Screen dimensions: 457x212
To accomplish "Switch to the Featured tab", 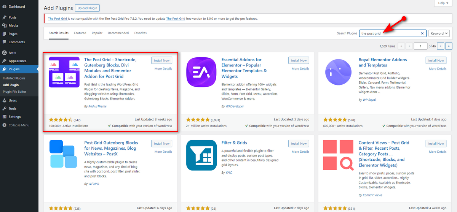I will tap(80, 33).
